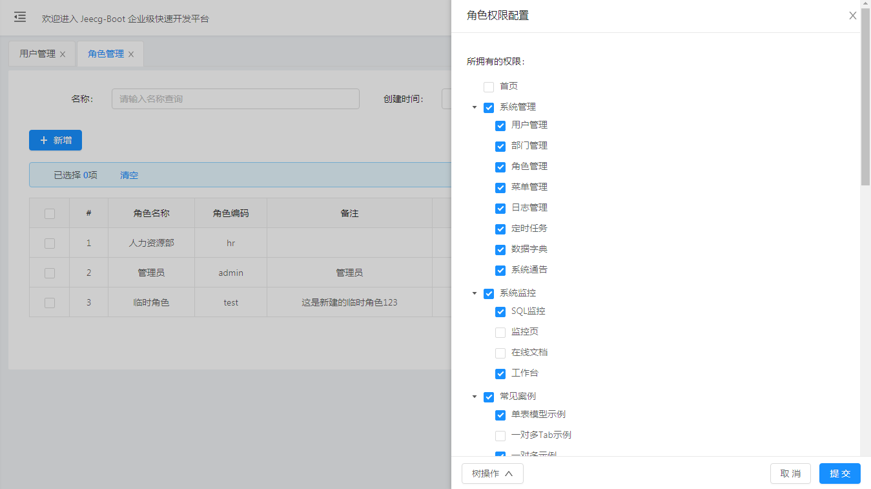Close the 角色权限配置 drawer
The height and width of the screenshot is (489, 871).
(852, 15)
